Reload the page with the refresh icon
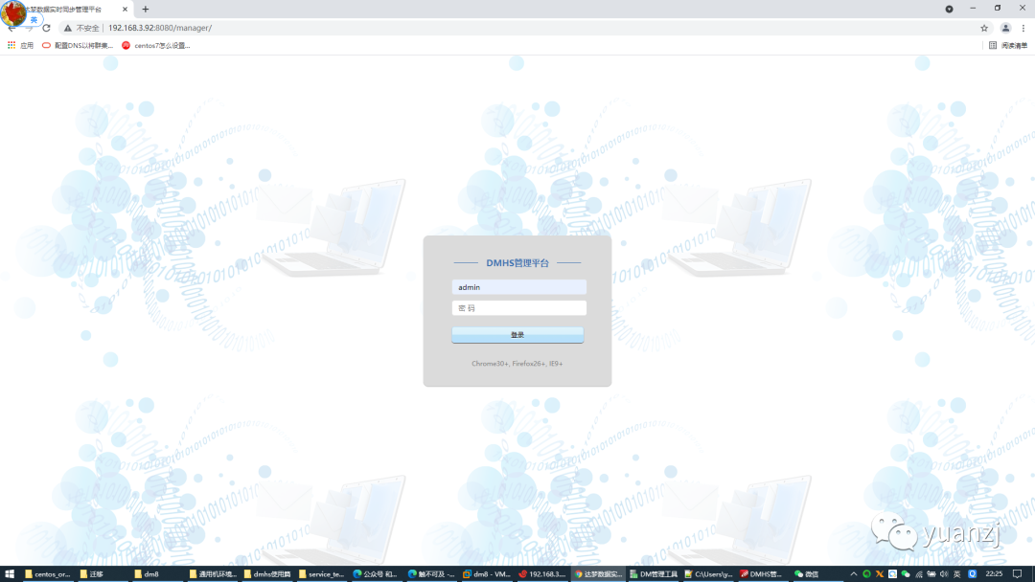The image size is (1035, 582). (46, 28)
